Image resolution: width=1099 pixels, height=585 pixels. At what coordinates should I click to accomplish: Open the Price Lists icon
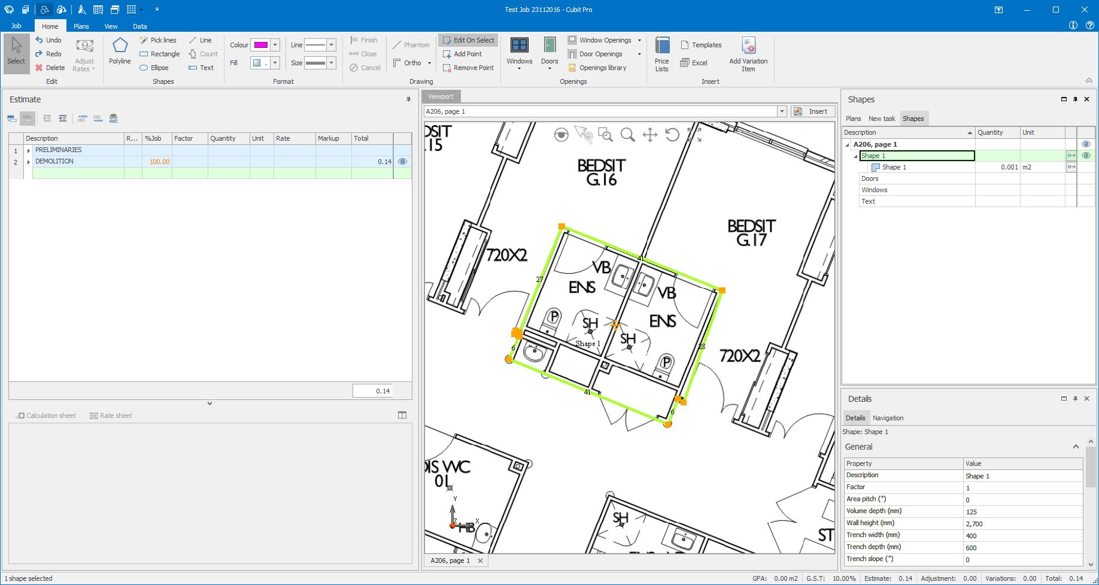point(661,54)
